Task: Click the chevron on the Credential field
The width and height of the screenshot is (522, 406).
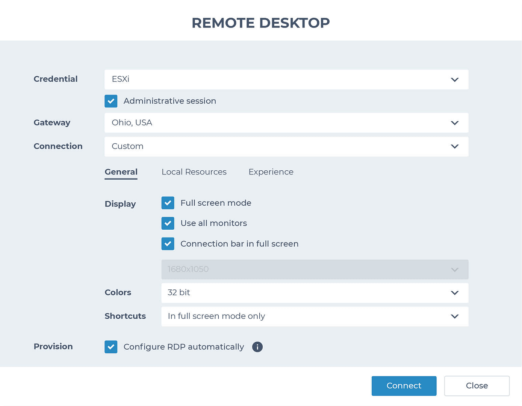Action: pos(454,80)
